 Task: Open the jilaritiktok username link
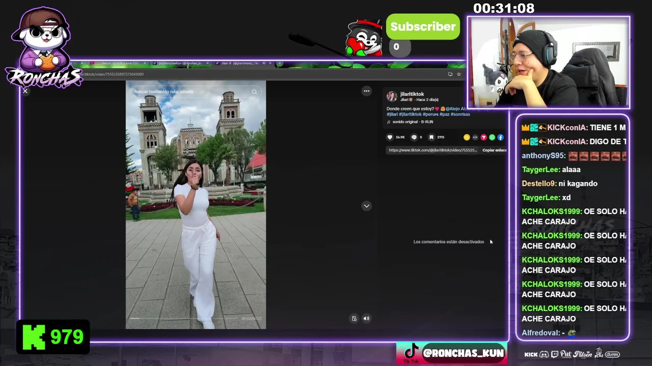pos(412,94)
